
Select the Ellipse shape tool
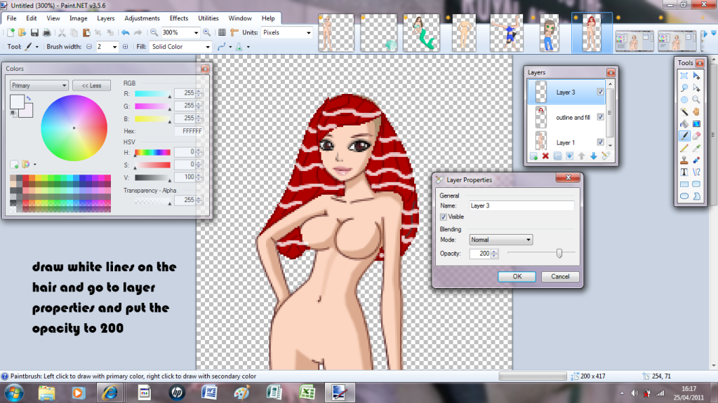pyautogui.click(x=684, y=196)
